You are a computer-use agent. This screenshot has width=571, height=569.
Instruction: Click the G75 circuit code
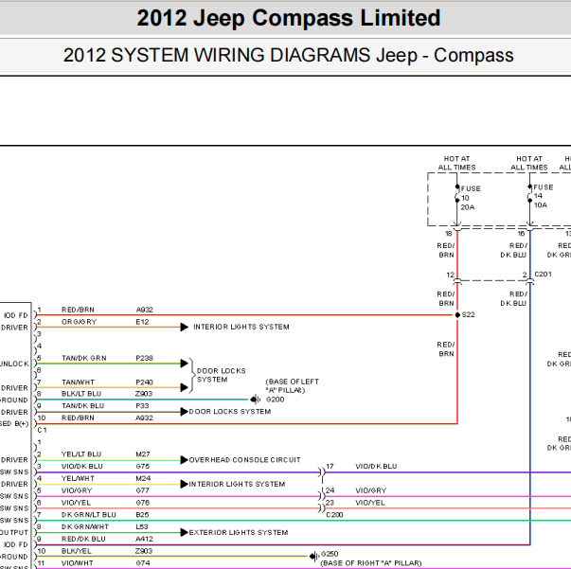coord(143,467)
